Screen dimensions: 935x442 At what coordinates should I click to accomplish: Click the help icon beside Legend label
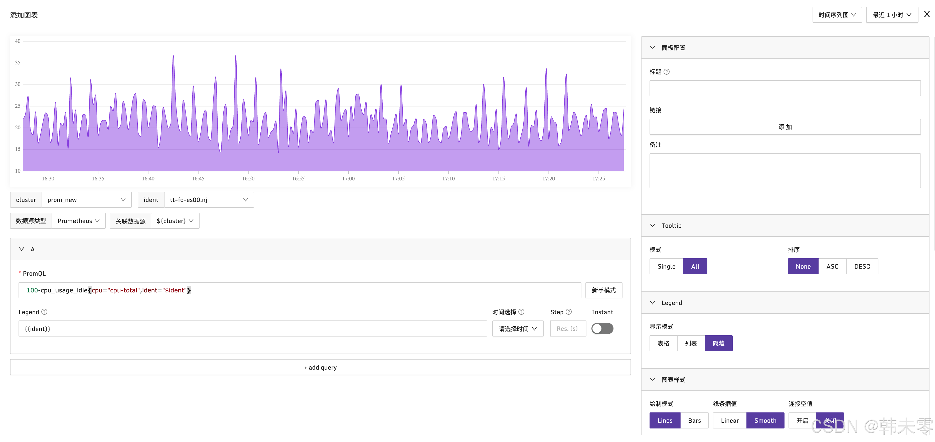[44, 312]
